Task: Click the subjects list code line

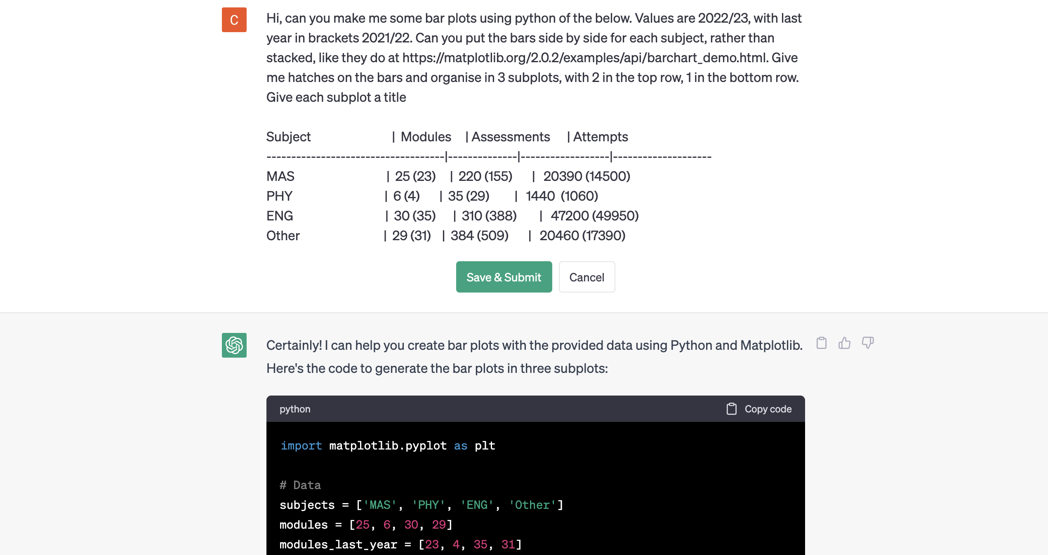Action: click(x=422, y=505)
